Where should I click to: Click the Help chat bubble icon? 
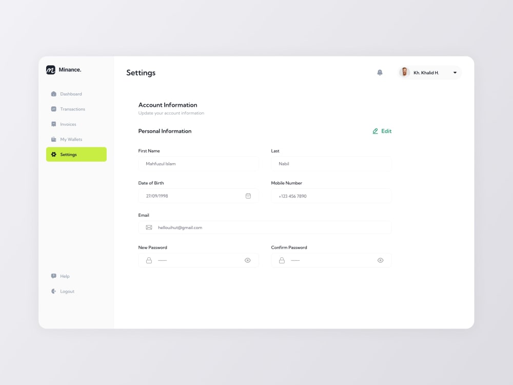pyautogui.click(x=54, y=276)
